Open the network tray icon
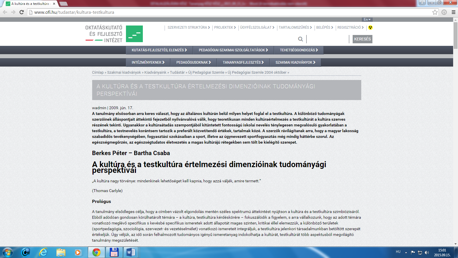This screenshot has width=458, height=258. [x=420, y=253]
